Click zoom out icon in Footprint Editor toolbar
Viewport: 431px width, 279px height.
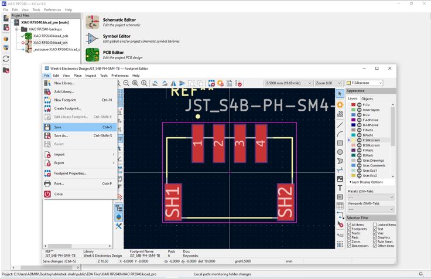126,83
